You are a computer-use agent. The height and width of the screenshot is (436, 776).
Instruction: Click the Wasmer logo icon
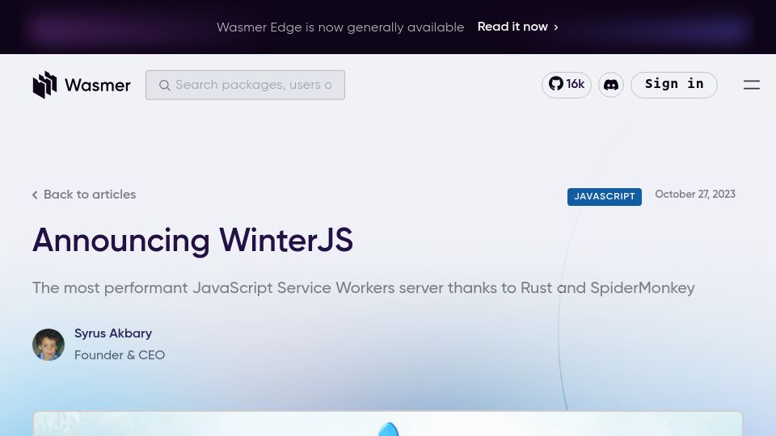click(45, 85)
